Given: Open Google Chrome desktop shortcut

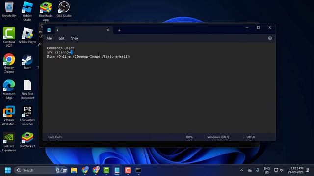Looking at the screenshot, I should [9, 64].
